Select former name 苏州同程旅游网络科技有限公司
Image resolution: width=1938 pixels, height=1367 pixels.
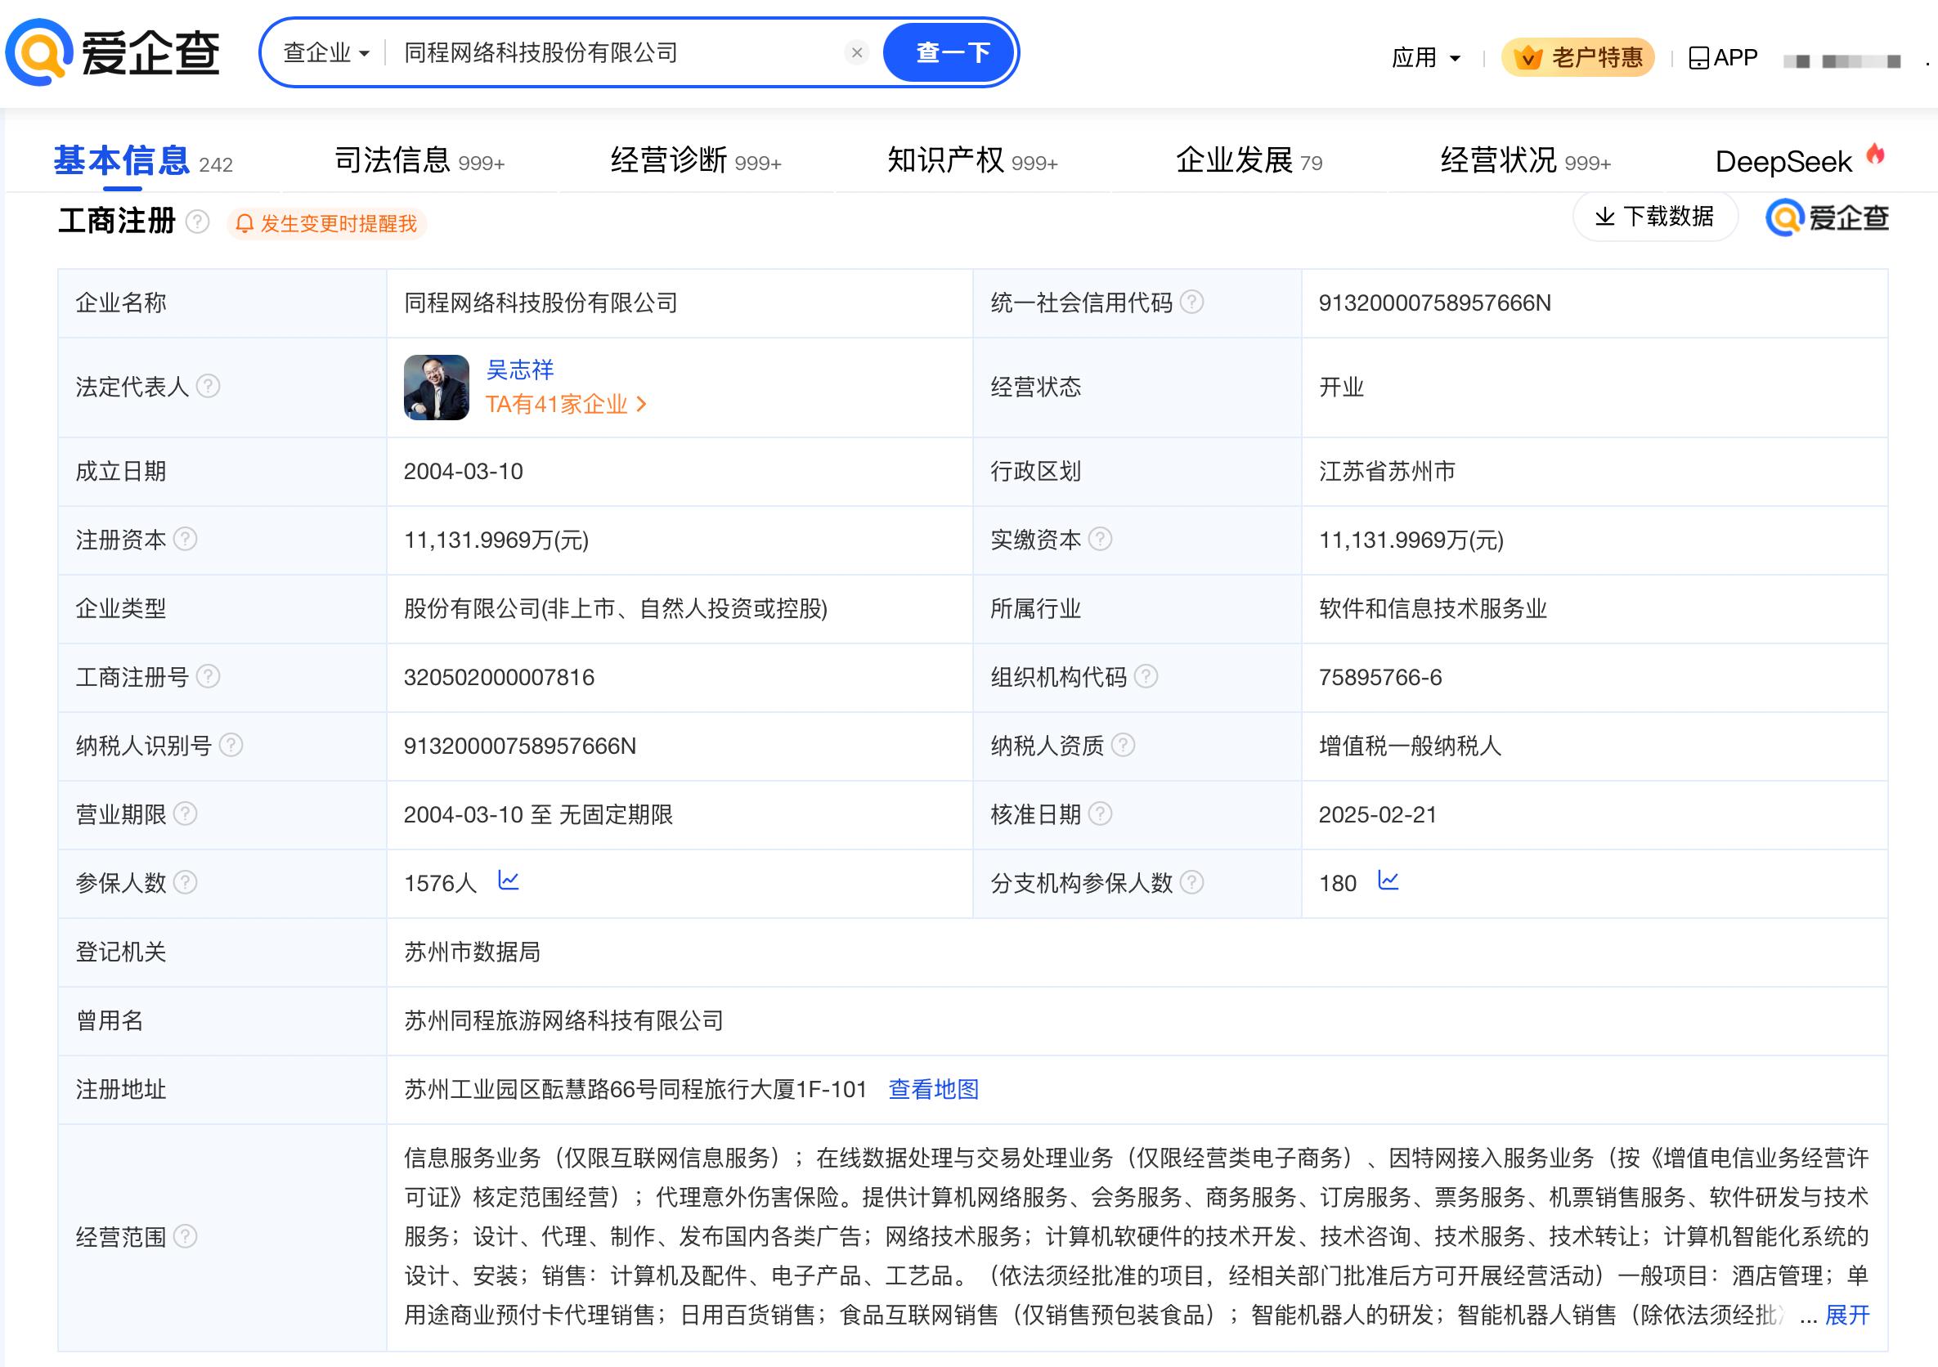(x=564, y=1021)
